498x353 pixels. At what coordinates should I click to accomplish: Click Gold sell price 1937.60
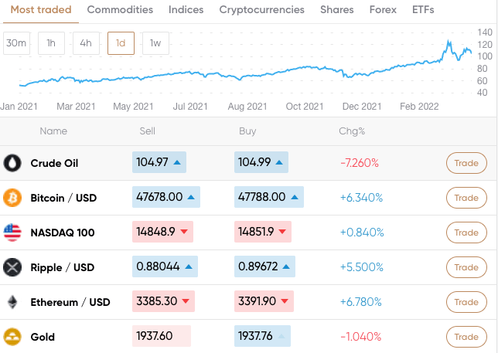tap(162, 336)
